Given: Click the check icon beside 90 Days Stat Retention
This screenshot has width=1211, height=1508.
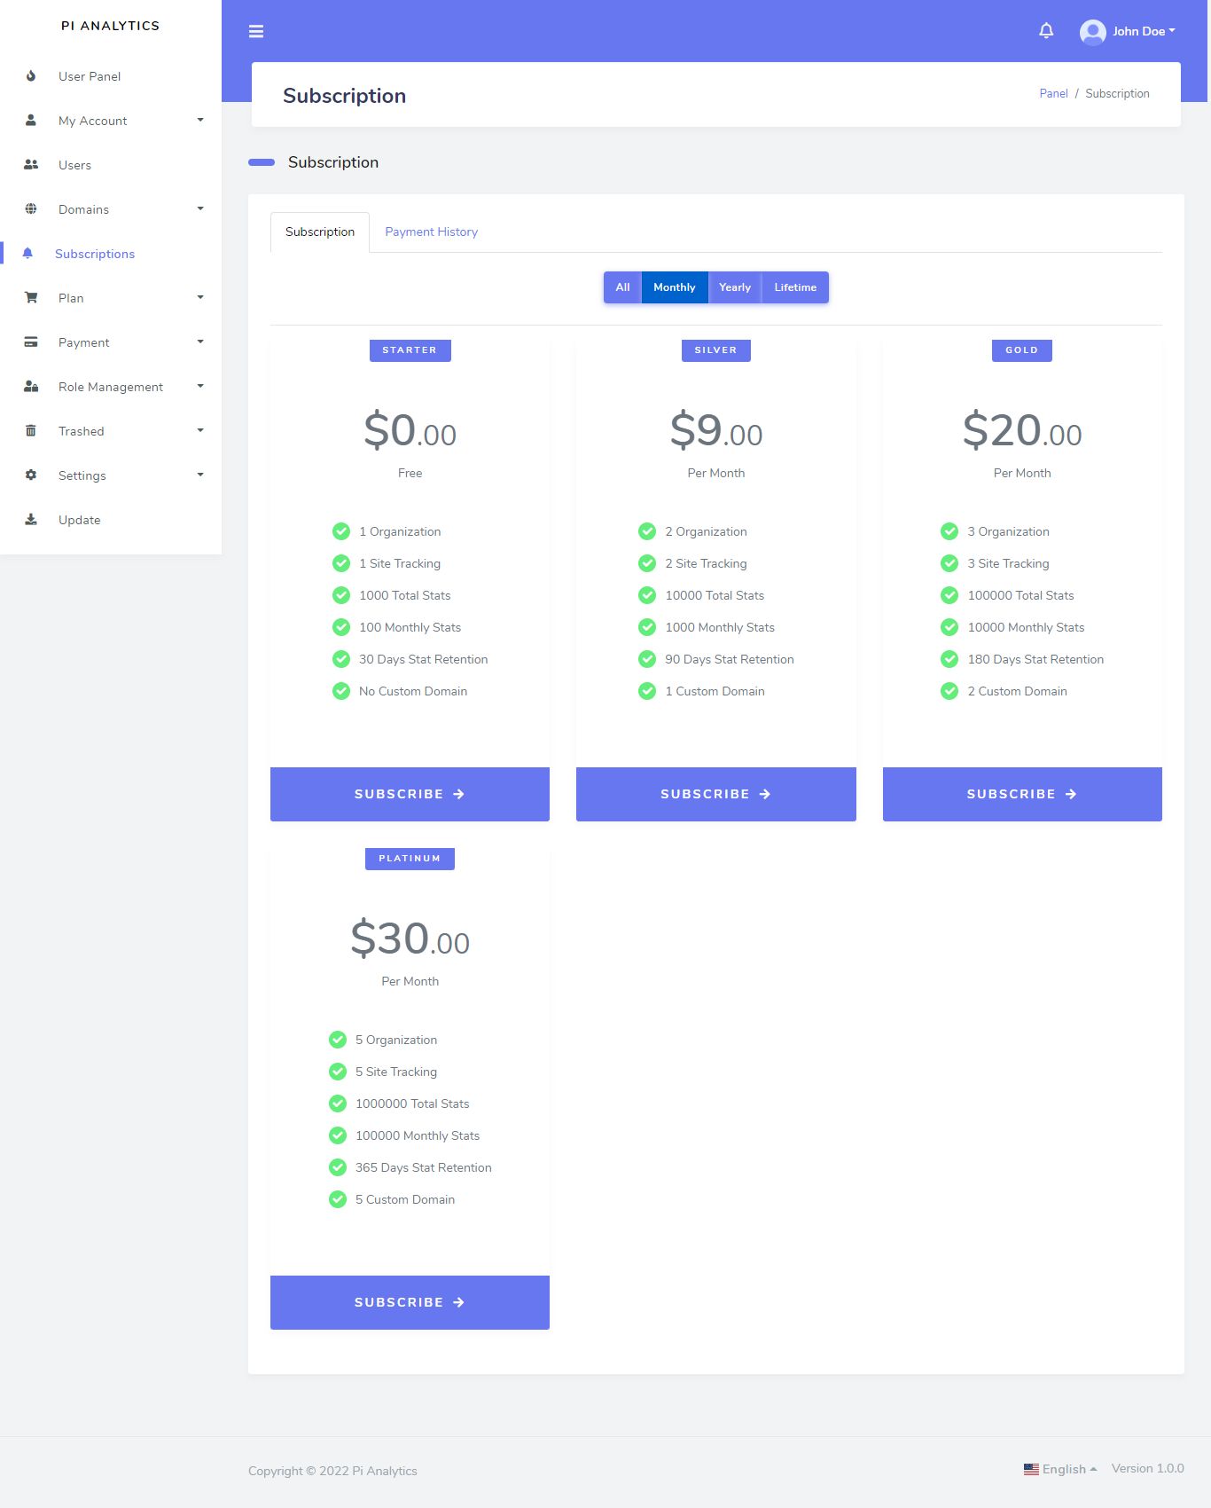Looking at the screenshot, I should (x=647, y=659).
